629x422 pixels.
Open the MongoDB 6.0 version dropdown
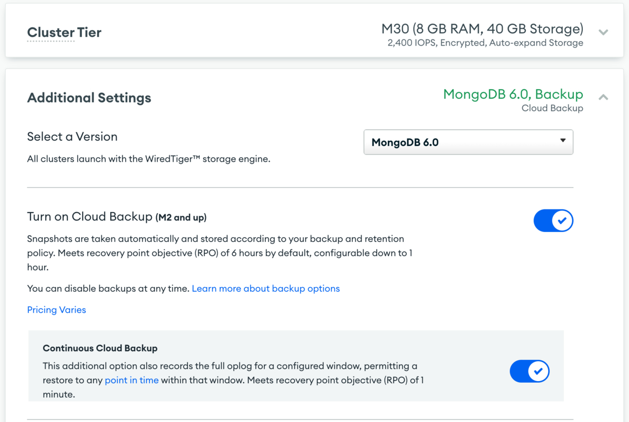click(468, 141)
